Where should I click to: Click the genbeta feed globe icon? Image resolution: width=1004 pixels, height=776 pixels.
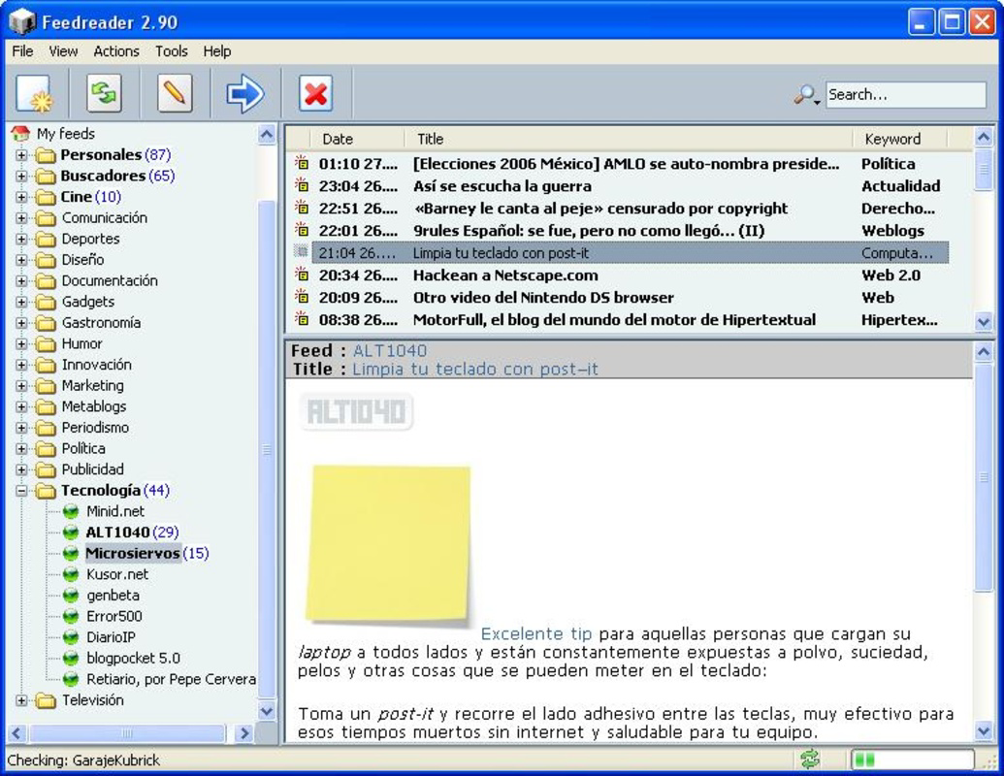pos(71,595)
